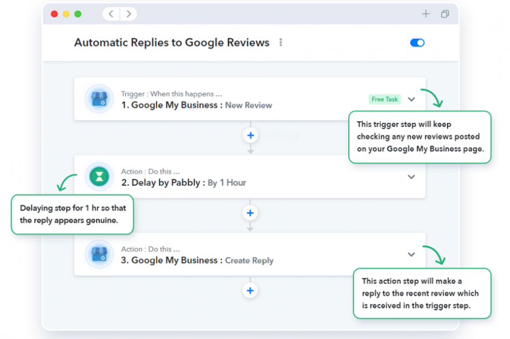This screenshot has width=510, height=339.
Task: Select the Google My Business trigger icon
Action: [99, 99]
